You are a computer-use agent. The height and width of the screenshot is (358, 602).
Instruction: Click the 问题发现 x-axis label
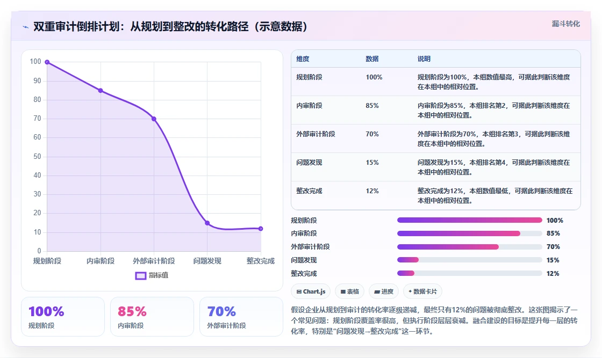point(207,261)
